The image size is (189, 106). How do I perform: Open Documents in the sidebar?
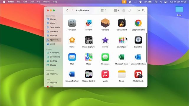tap(53, 57)
